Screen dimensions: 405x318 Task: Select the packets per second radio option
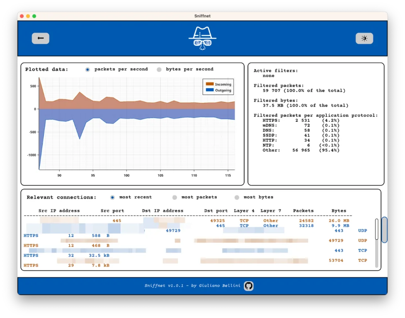87,70
